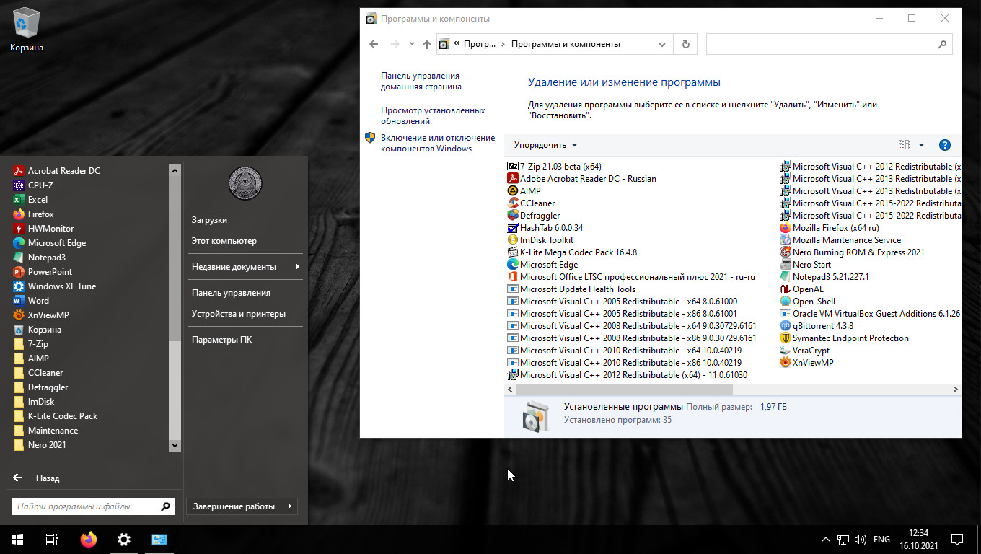Refresh the Programs and Features address bar
Screen dimensions: 981x554
tap(685, 44)
